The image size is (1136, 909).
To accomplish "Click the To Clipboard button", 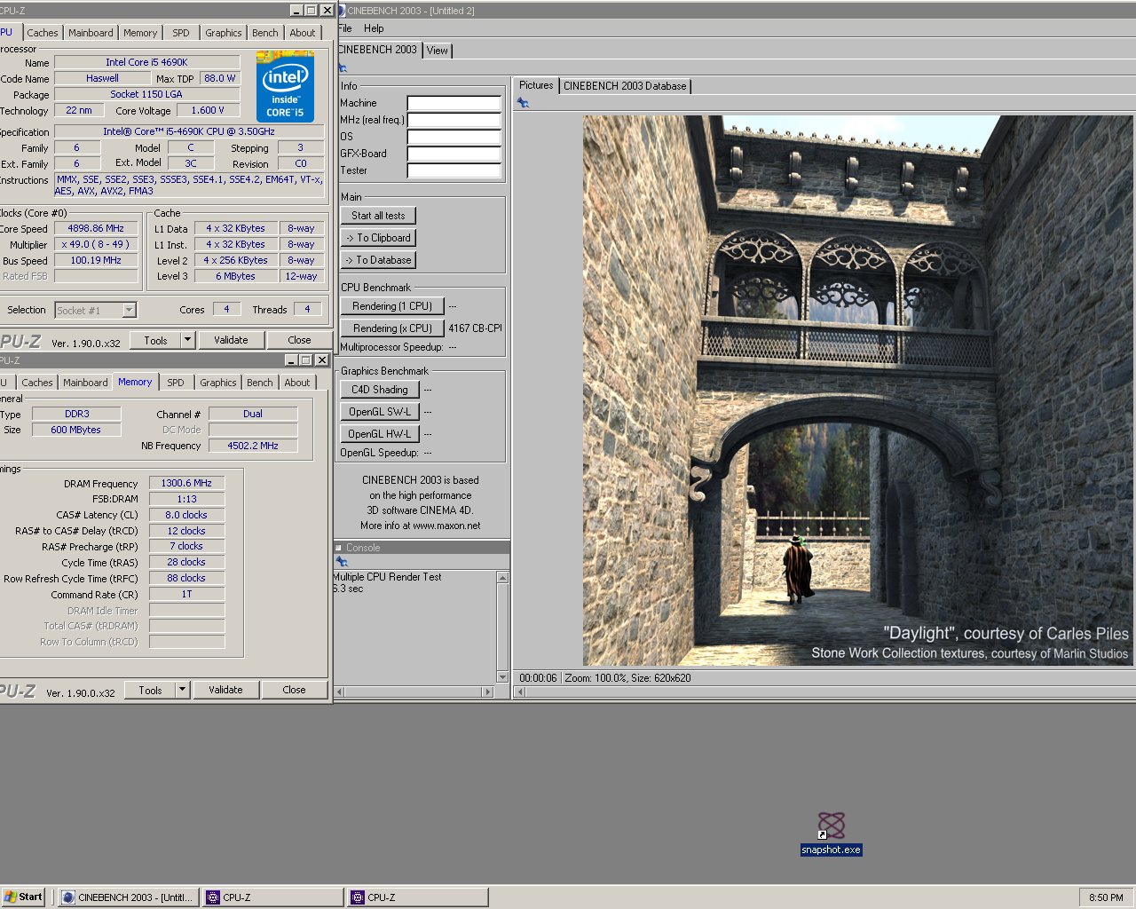I will [x=378, y=238].
